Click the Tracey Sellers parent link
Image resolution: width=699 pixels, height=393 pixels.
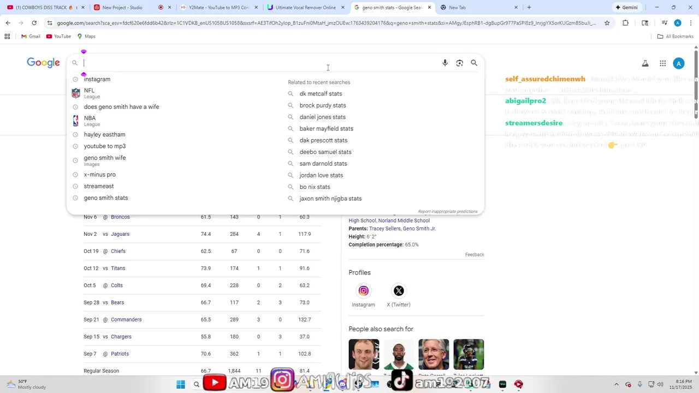click(x=384, y=229)
